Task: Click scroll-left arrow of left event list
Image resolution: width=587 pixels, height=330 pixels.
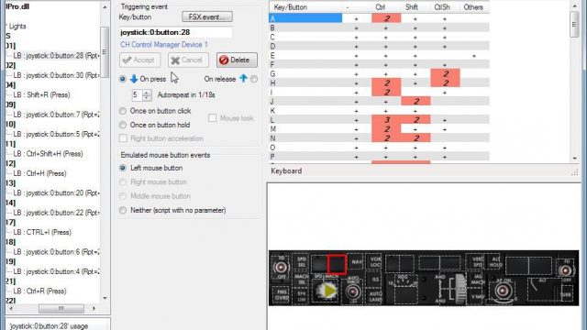Action: click(x=10, y=309)
